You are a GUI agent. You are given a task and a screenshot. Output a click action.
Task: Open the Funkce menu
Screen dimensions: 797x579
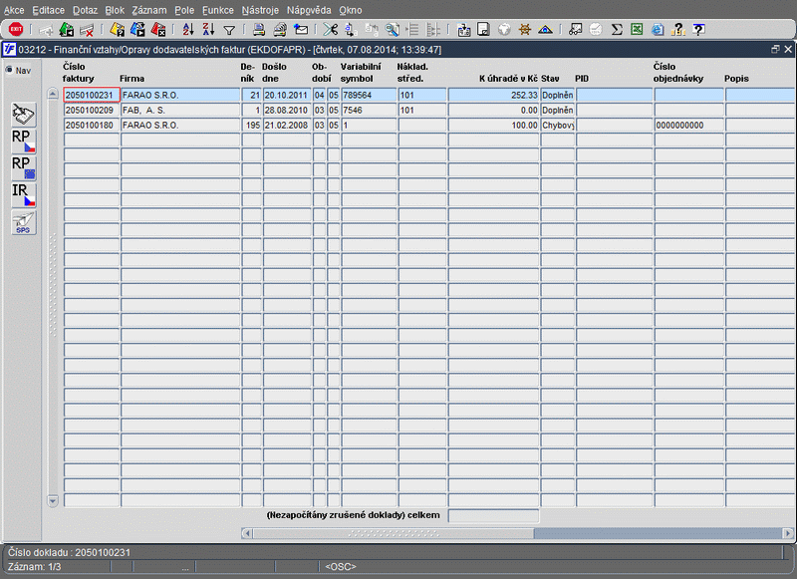coord(217,10)
